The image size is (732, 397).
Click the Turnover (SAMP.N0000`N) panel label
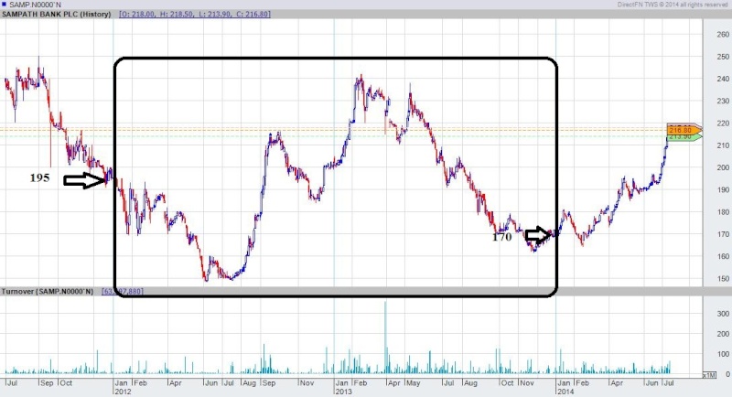tap(48, 291)
